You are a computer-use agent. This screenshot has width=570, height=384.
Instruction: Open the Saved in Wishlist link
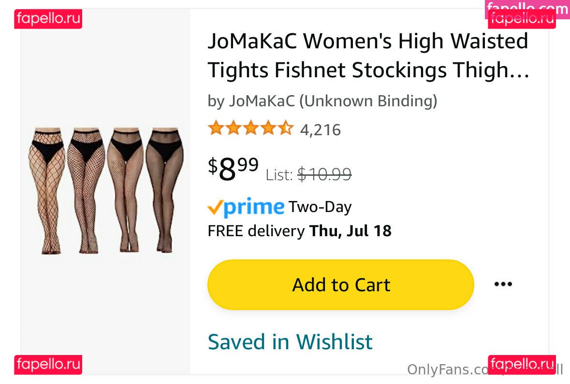290,341
